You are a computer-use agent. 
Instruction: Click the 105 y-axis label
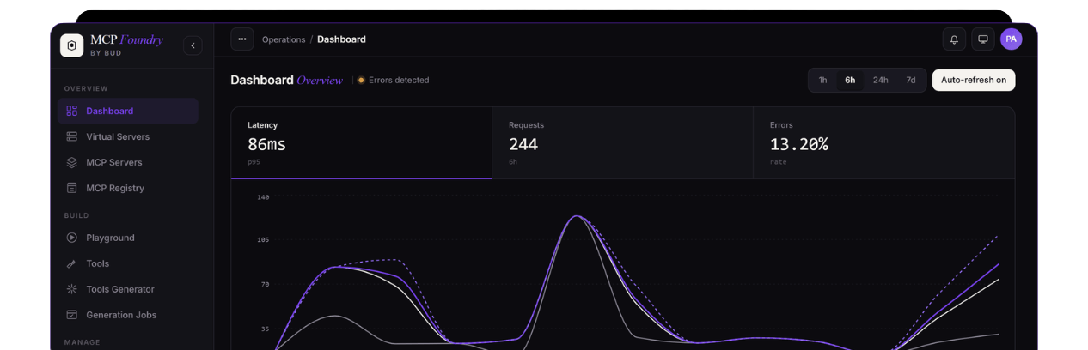263,239
